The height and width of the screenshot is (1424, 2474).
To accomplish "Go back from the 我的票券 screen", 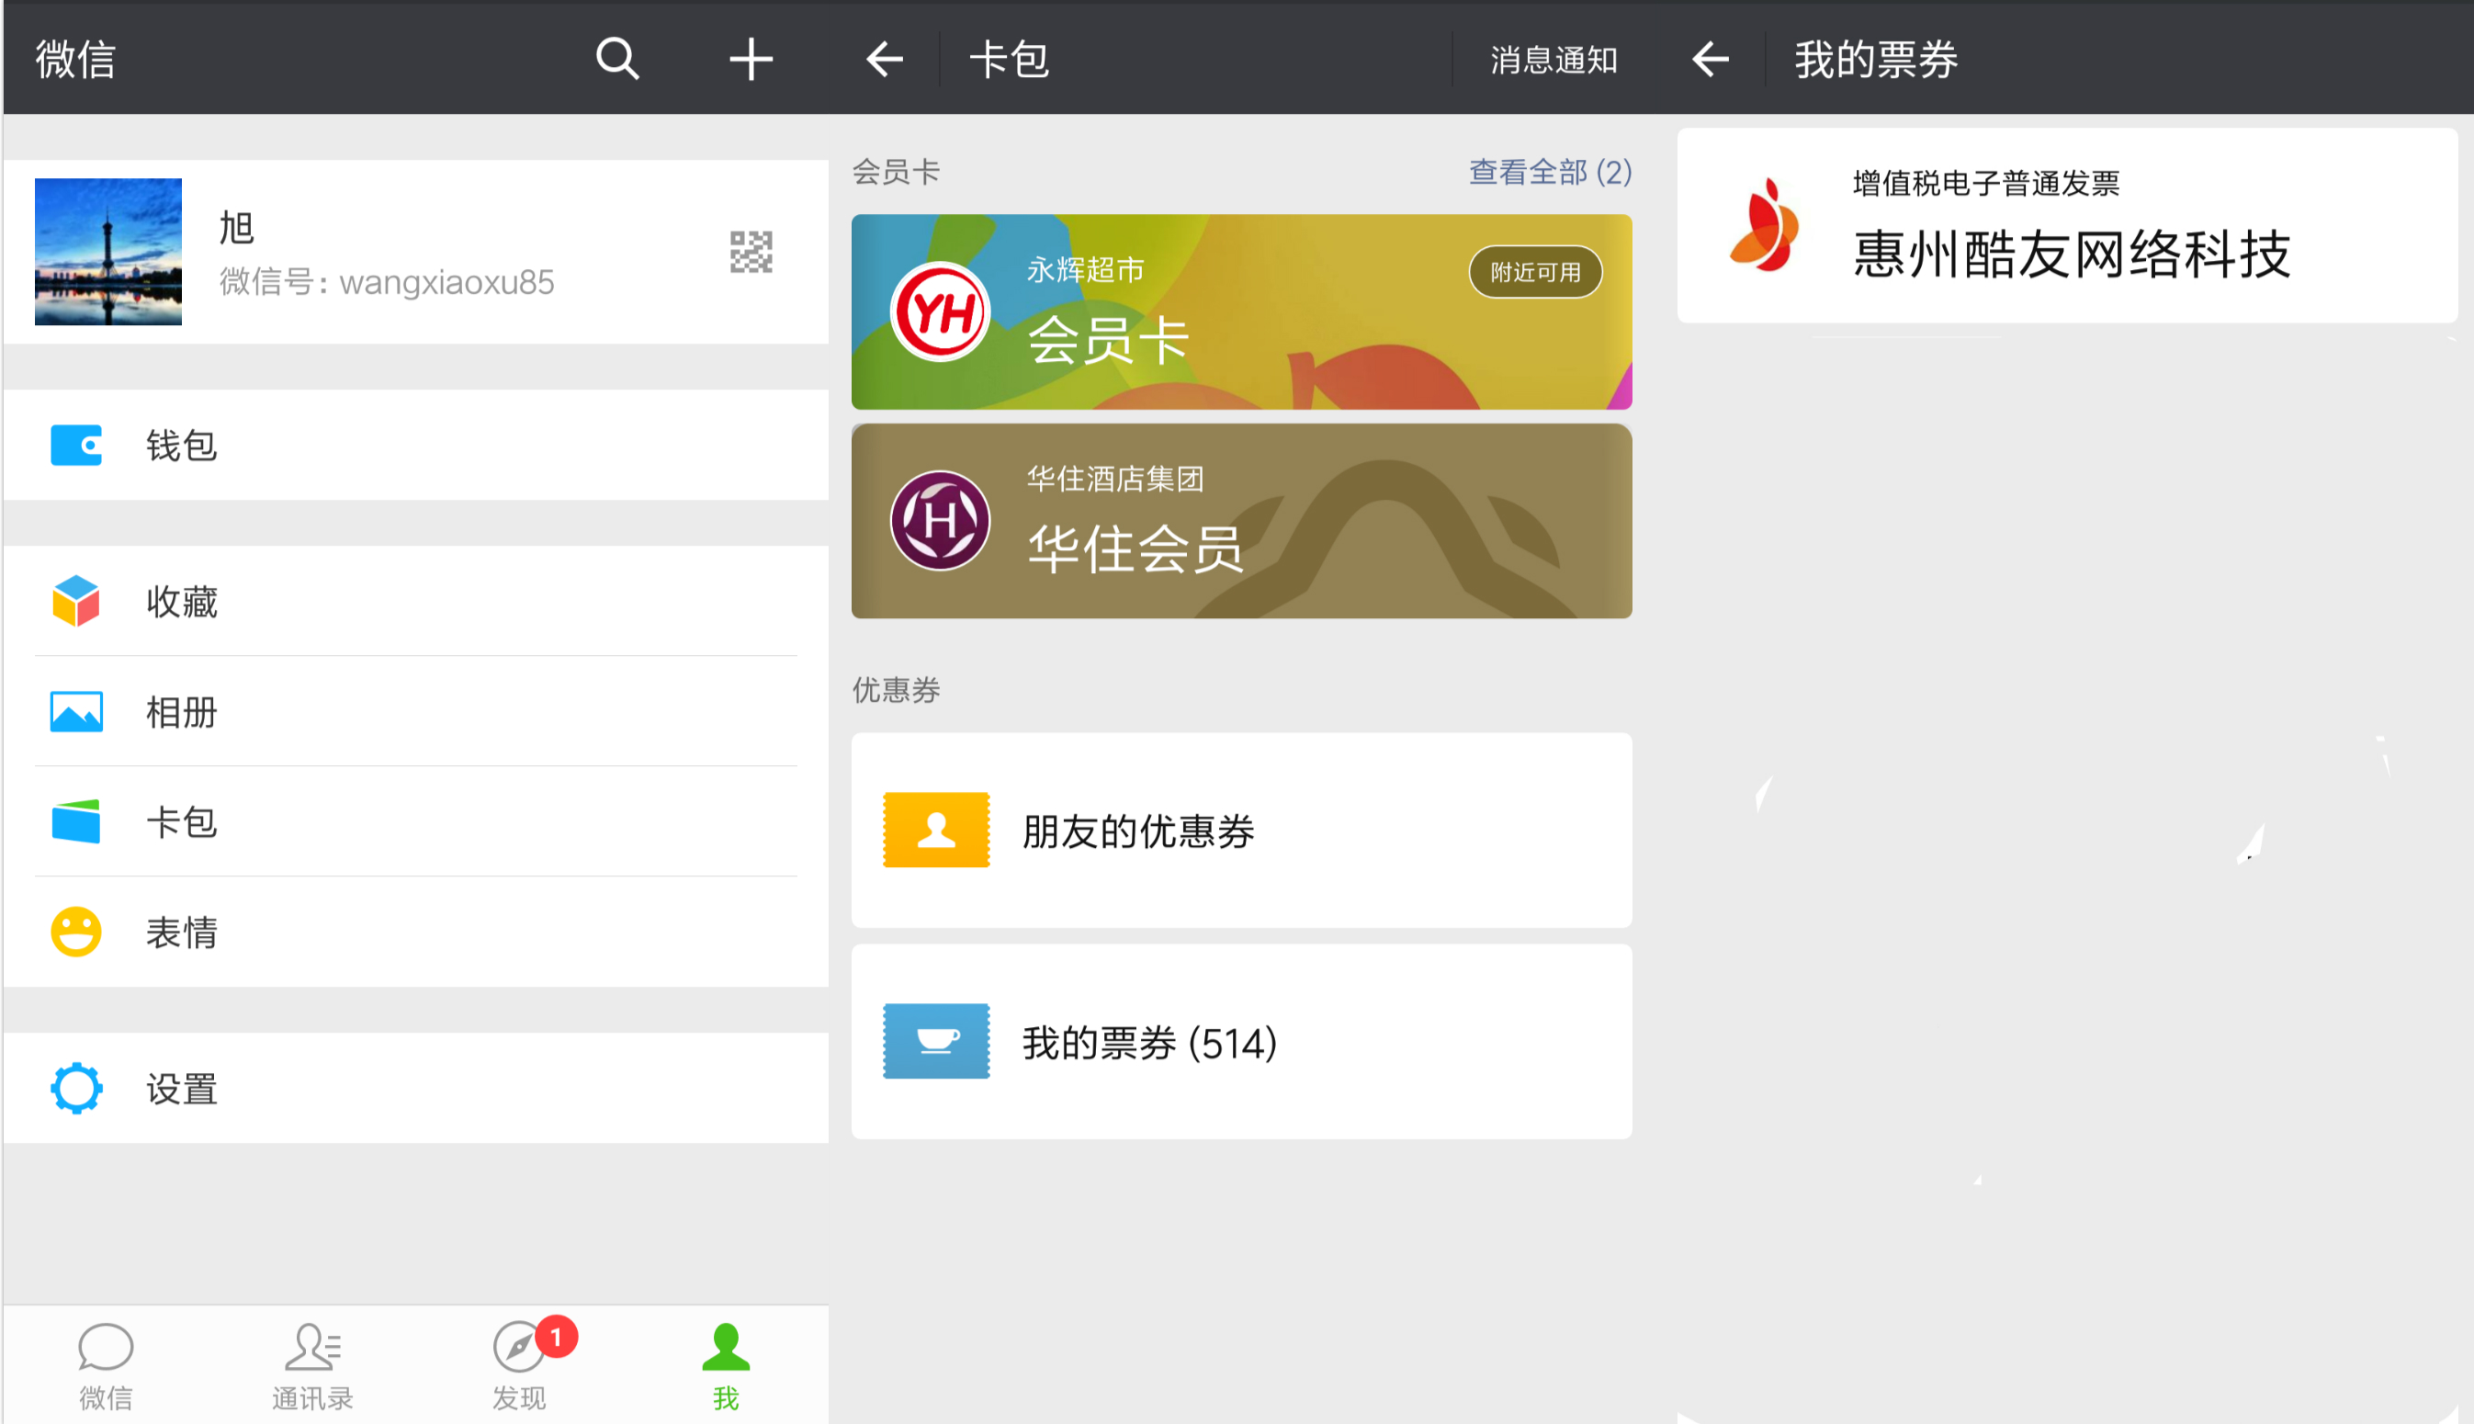I will (1711, 60).
